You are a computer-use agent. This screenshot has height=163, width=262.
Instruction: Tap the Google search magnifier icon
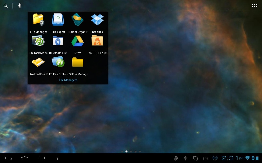click(6, 6)
